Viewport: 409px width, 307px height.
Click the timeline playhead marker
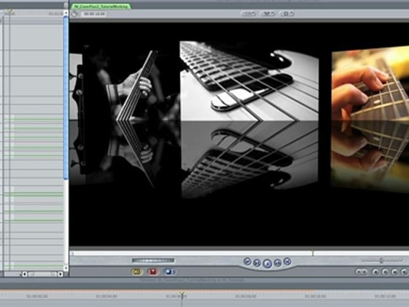182,294
